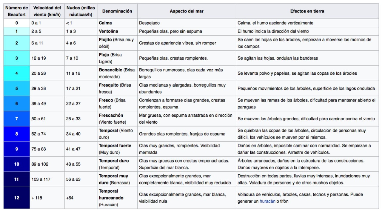Select the "Velocidad del viento (km/h)" header

47,11
